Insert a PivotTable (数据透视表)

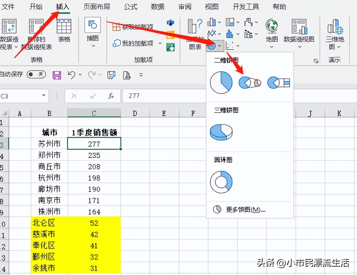click(x=9, y=34)
